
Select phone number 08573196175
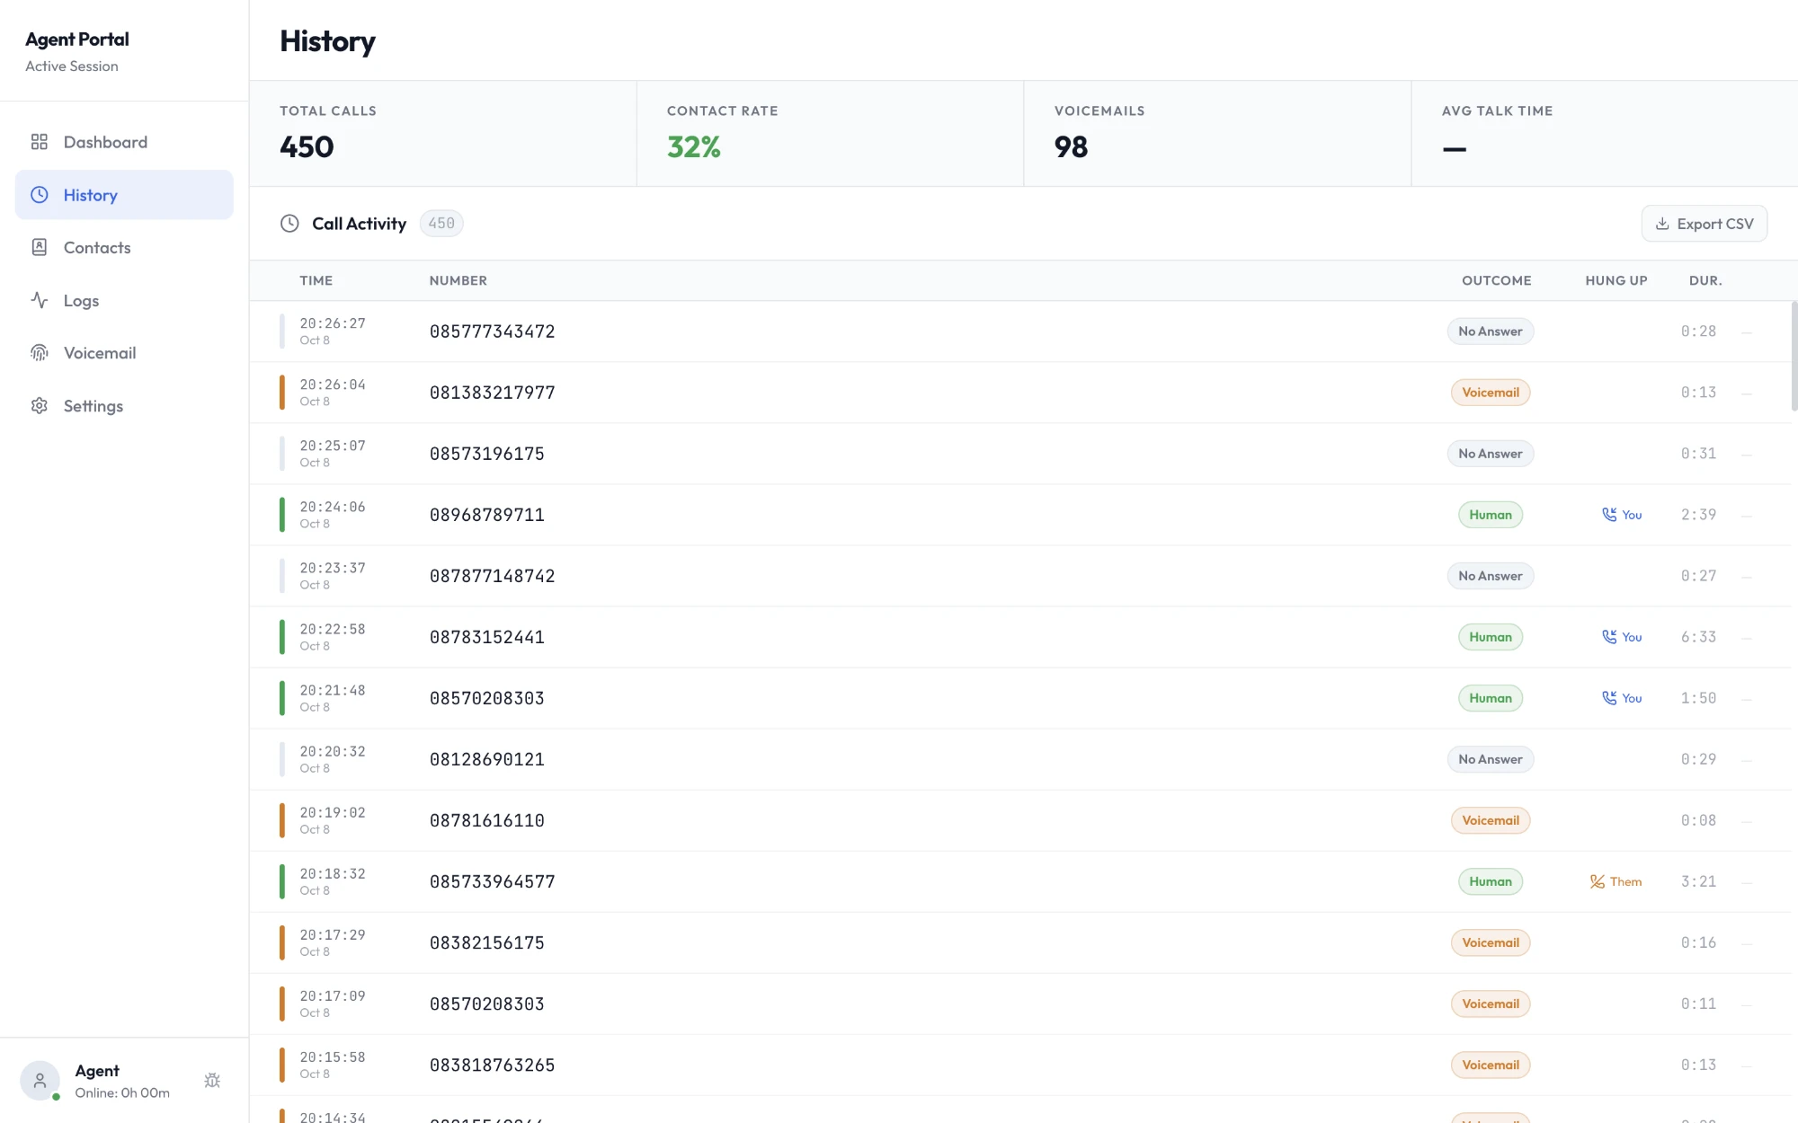point(487,454)
